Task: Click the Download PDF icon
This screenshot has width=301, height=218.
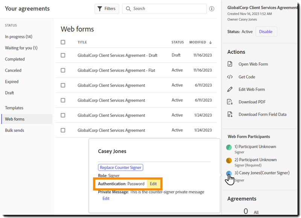Action: click(x=230, y=102)
